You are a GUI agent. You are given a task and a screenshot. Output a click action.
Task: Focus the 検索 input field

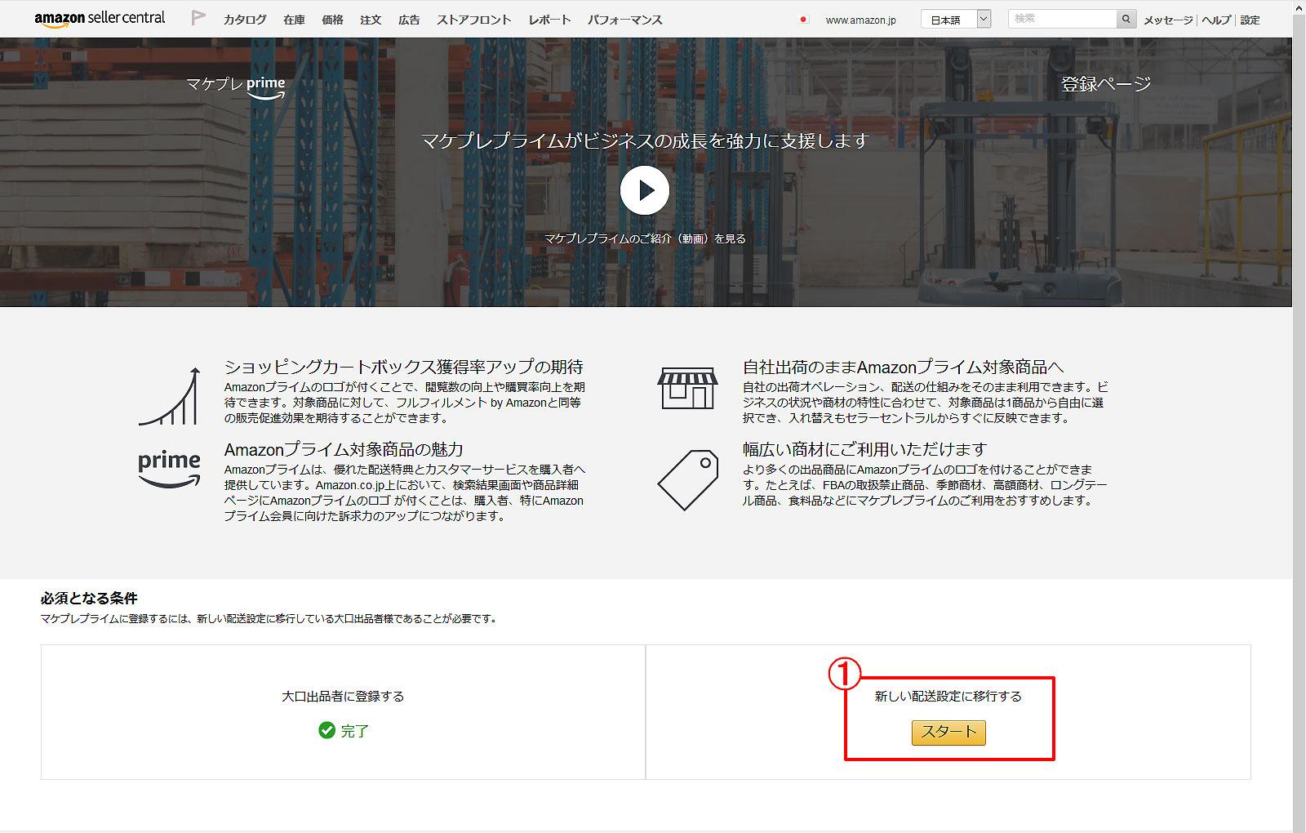tap(1063, 19)
